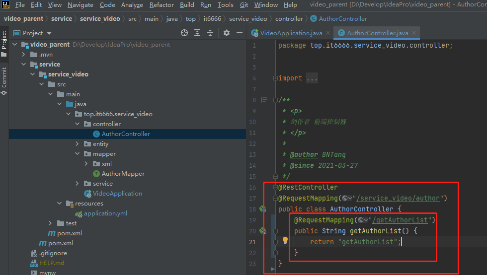Click the request mapping gutter icon on line 20
The image size is (487, 275).
[263, 231]
